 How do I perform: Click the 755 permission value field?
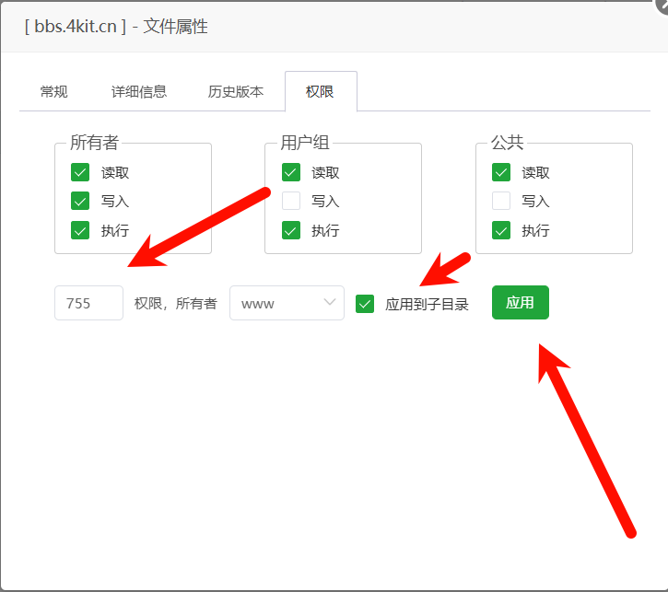[88, 303]
